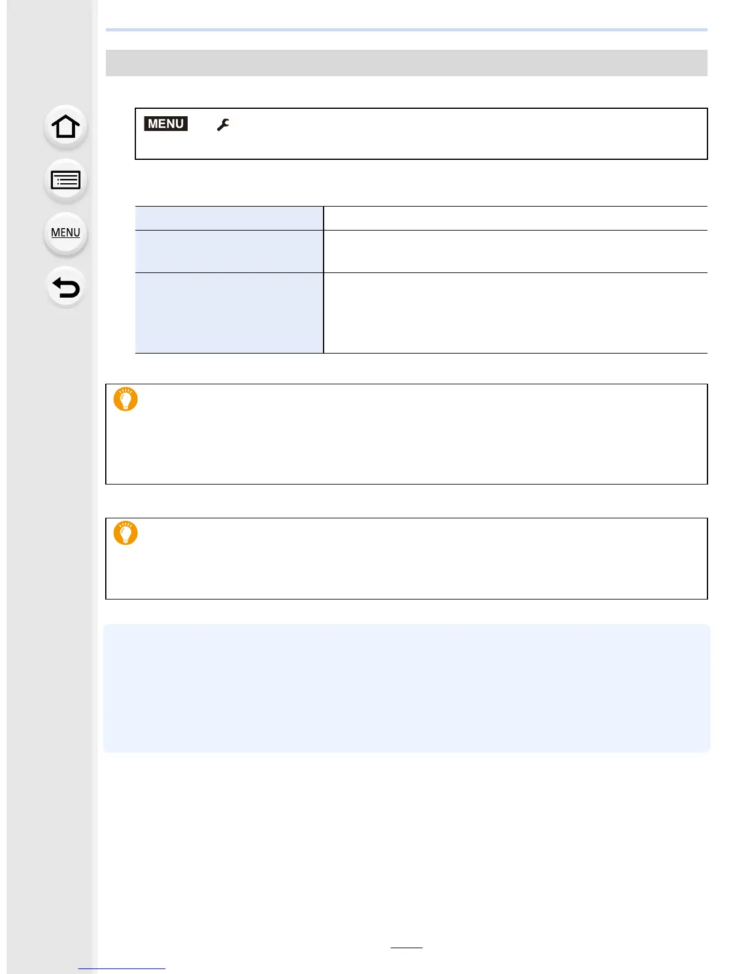
Task: Click the blue horizontal rule at page top
Action: 406,30
